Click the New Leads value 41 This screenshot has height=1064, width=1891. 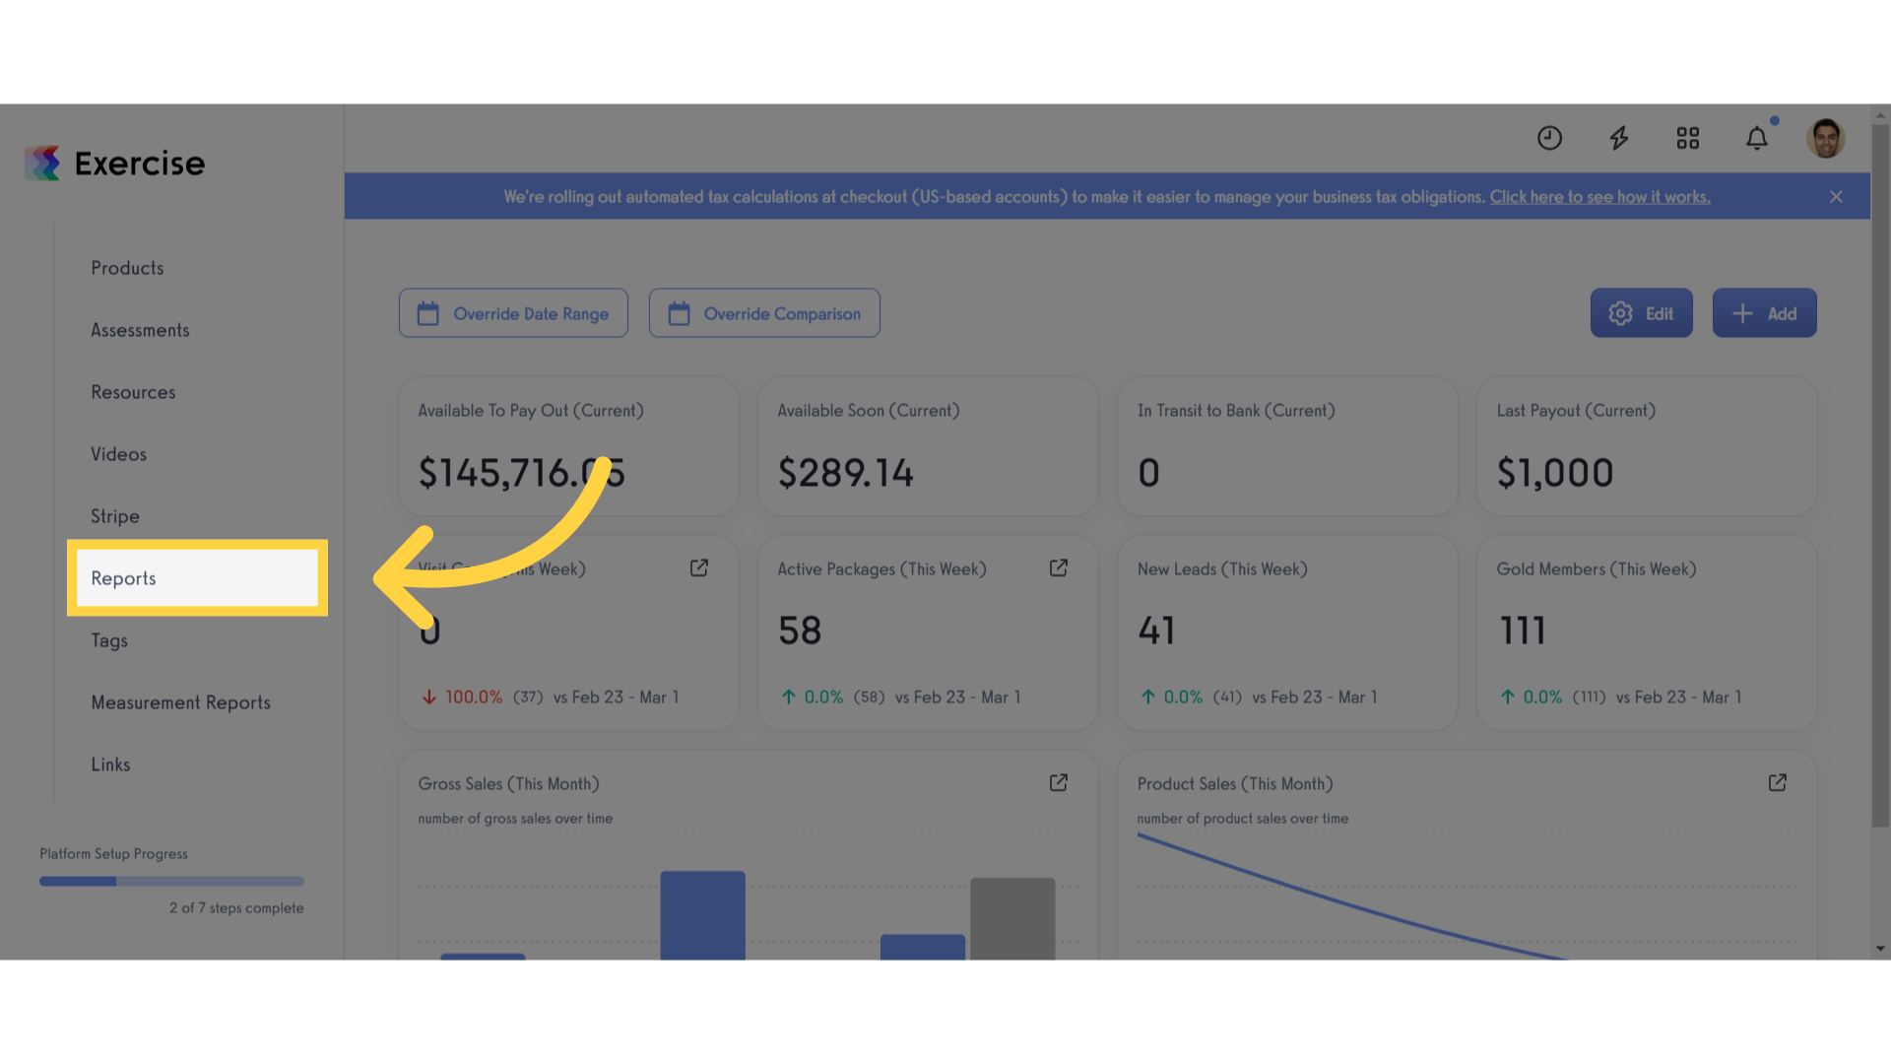click(x=1156, y=631)
